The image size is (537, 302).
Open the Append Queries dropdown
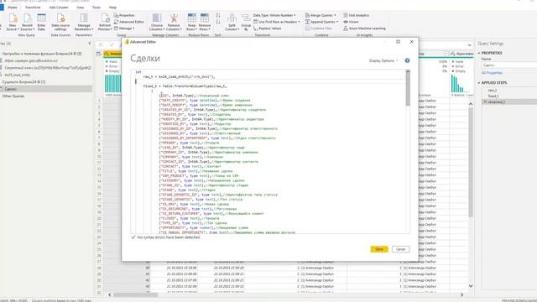pos(321,22)
